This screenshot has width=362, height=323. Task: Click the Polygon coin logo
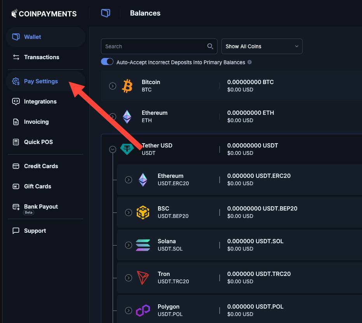coord(143,310)
